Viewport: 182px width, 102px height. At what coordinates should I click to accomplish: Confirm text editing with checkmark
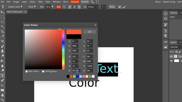click(124, 7)
